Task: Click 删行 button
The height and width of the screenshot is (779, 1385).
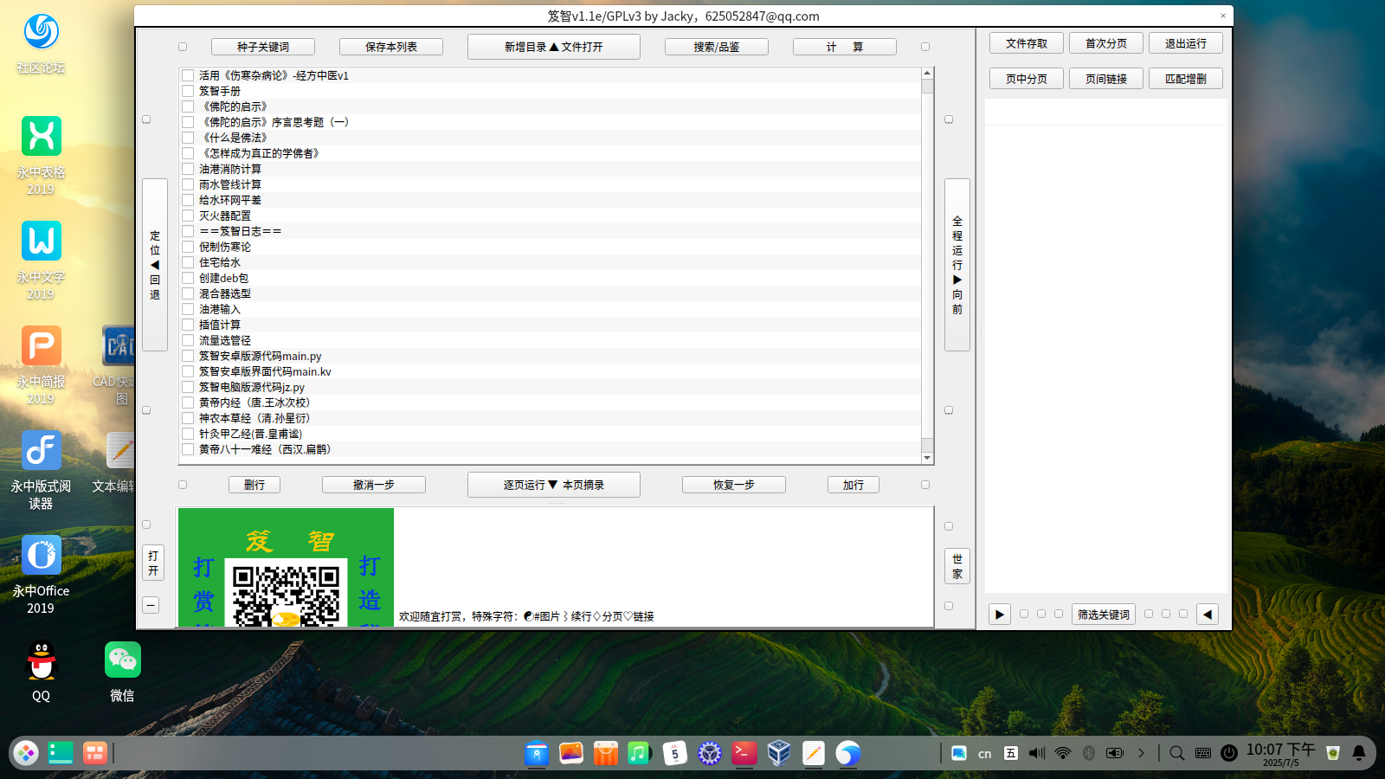Action: point(254,485)
